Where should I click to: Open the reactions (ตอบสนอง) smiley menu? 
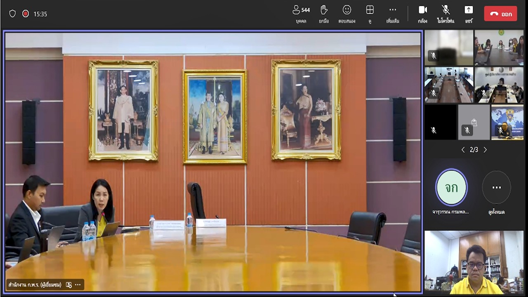[x=347, y=14]
